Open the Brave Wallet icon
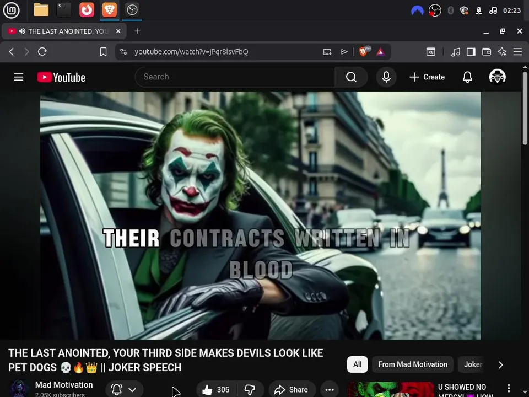529x397 pixels. click(x=487, y=52)
